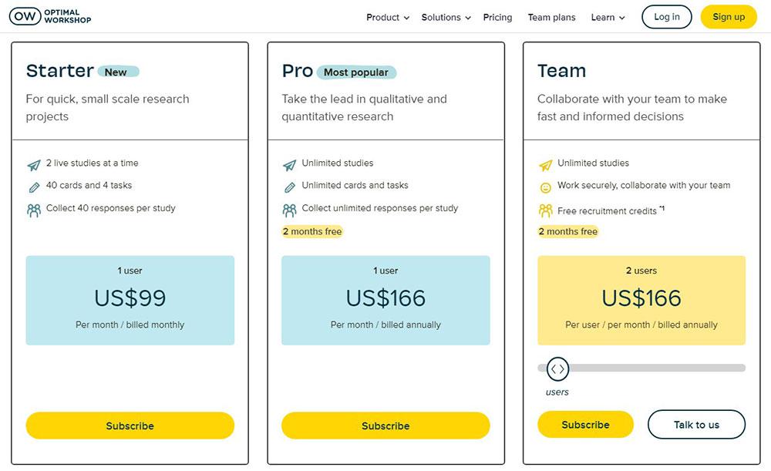This screenshot has height=471, width=771.
Task: Click the yellow people icon for recruitment credits
Action: (x=545, y=210)
